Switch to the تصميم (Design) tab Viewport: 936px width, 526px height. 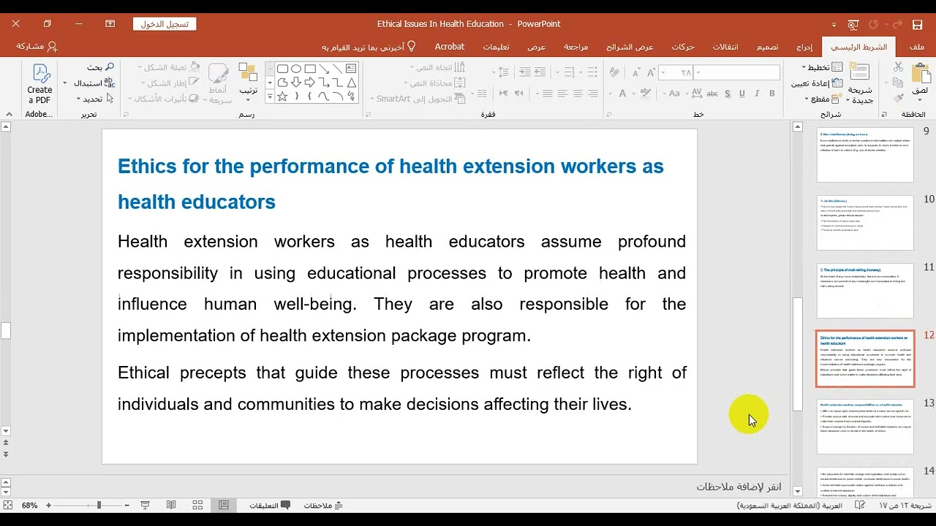click(767, 47)
